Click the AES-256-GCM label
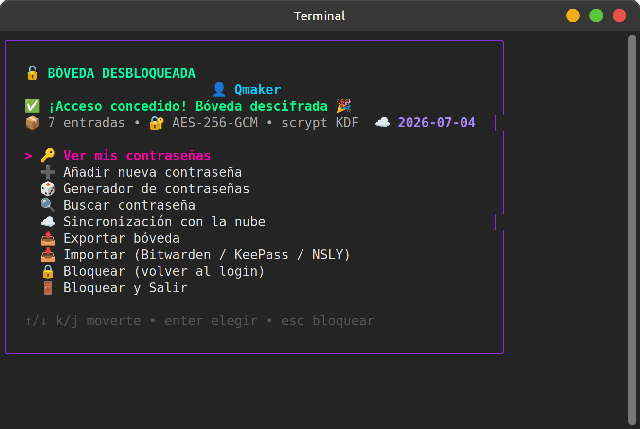The image size is (640, 429). click(215, 123)
